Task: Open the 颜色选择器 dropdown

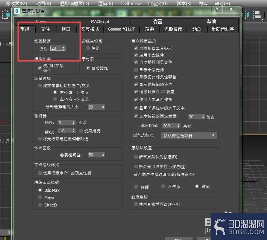Action: [x=189, y=136]
